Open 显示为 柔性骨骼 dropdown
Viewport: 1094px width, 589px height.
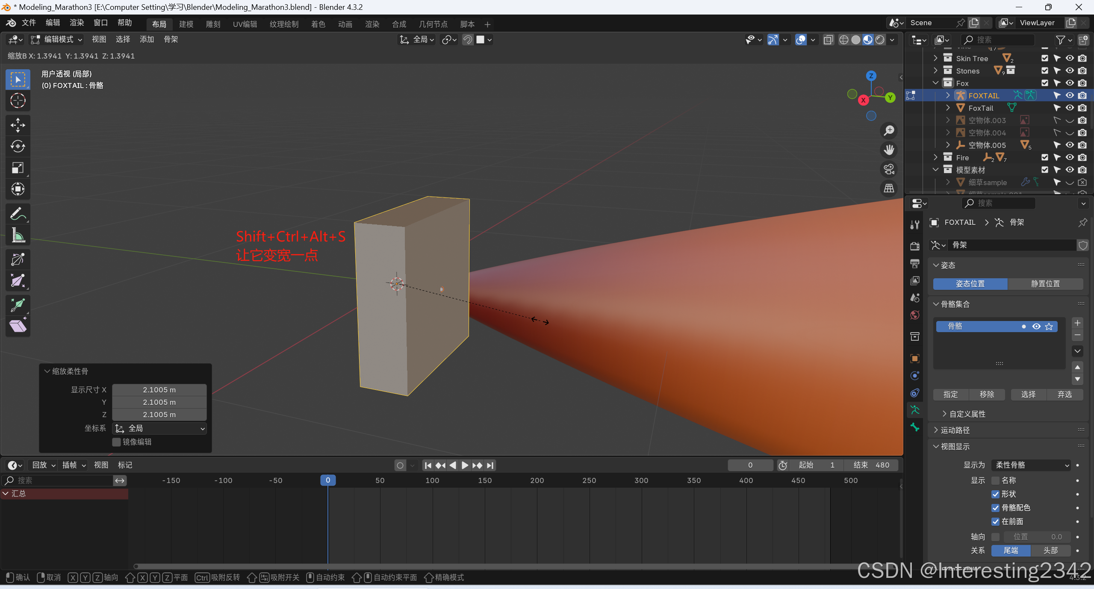pyautogui.click(x=1031, y=465)
